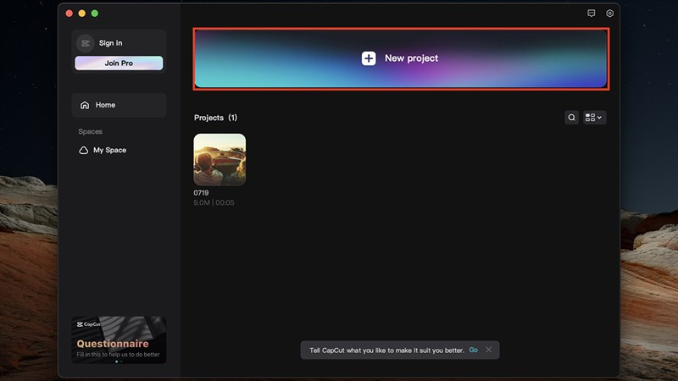The height and width of the screenshot is (381, 678).
Task: Click the plus icon on New project
Action: point(369,58)
